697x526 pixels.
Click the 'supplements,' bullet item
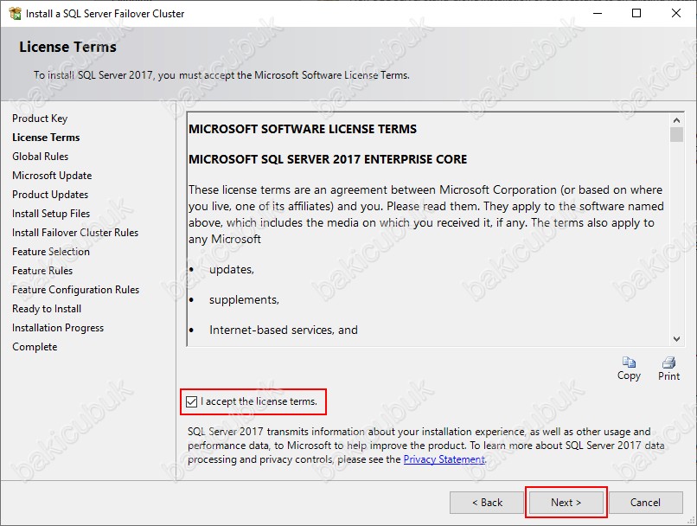(x=244, y=299)
